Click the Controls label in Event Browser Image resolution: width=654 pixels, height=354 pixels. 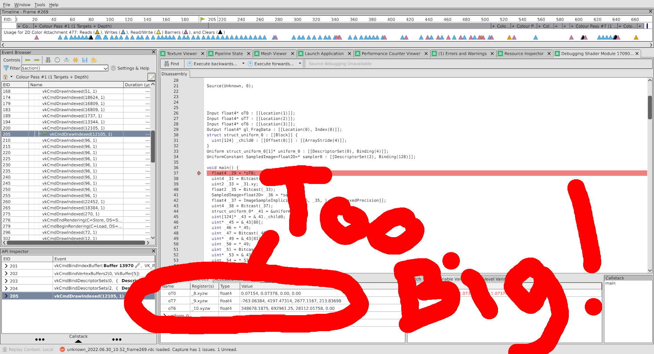[12, 60]
